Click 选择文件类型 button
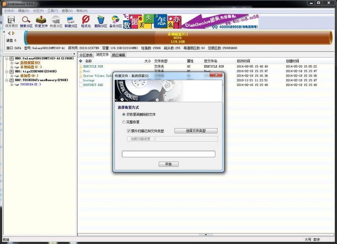The width and height of the screenshot is (337, 244). 196,131
